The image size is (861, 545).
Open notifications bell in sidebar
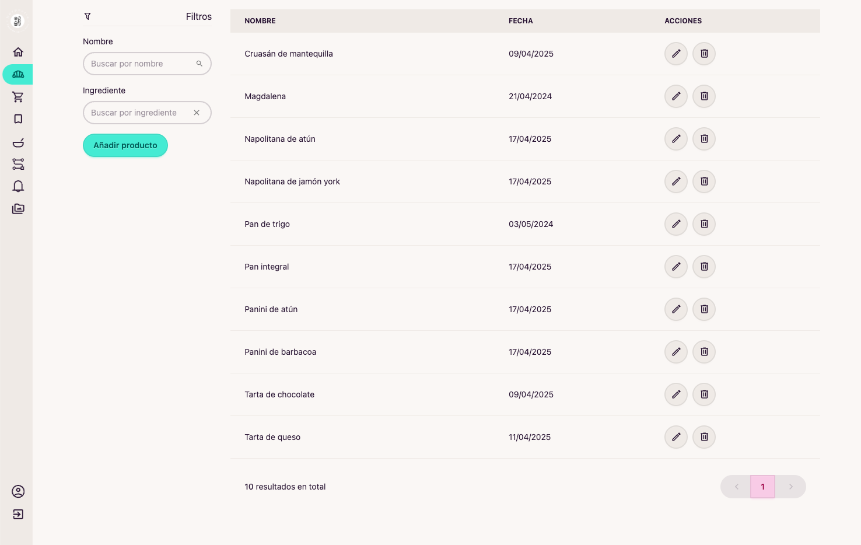click(x=18, y=186)
